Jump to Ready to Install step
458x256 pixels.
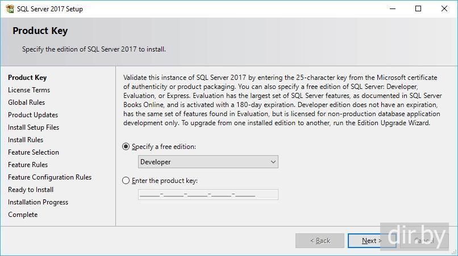tap(31, 190)
